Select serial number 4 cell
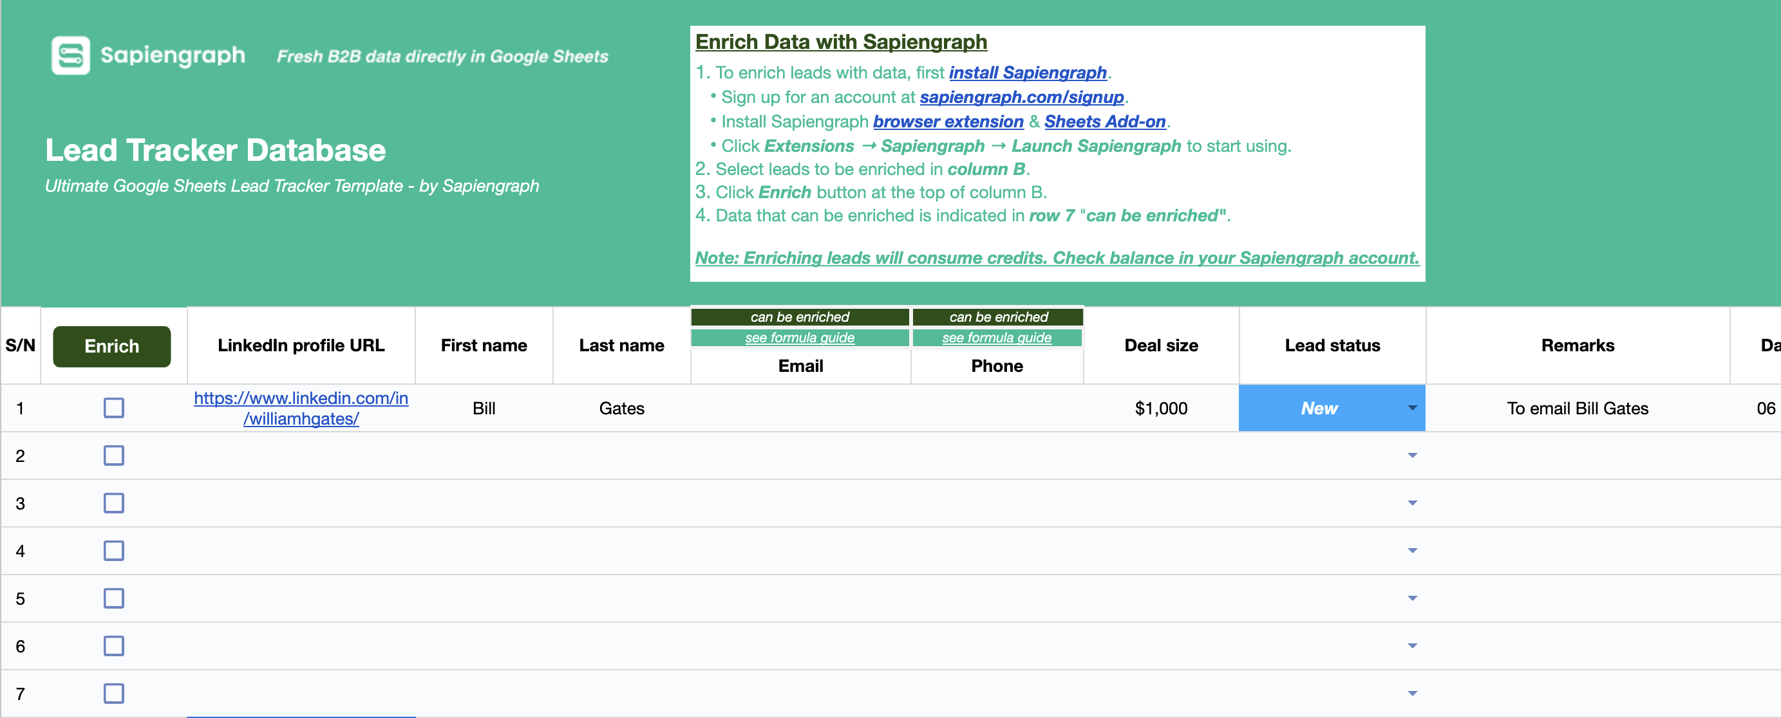Viewport: 1781px width, 718px height. click(x=21, y=551)
